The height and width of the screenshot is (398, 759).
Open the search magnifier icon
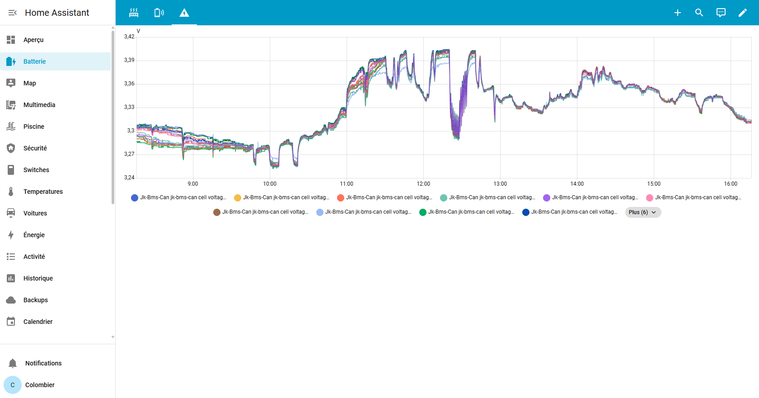[699, 13]
